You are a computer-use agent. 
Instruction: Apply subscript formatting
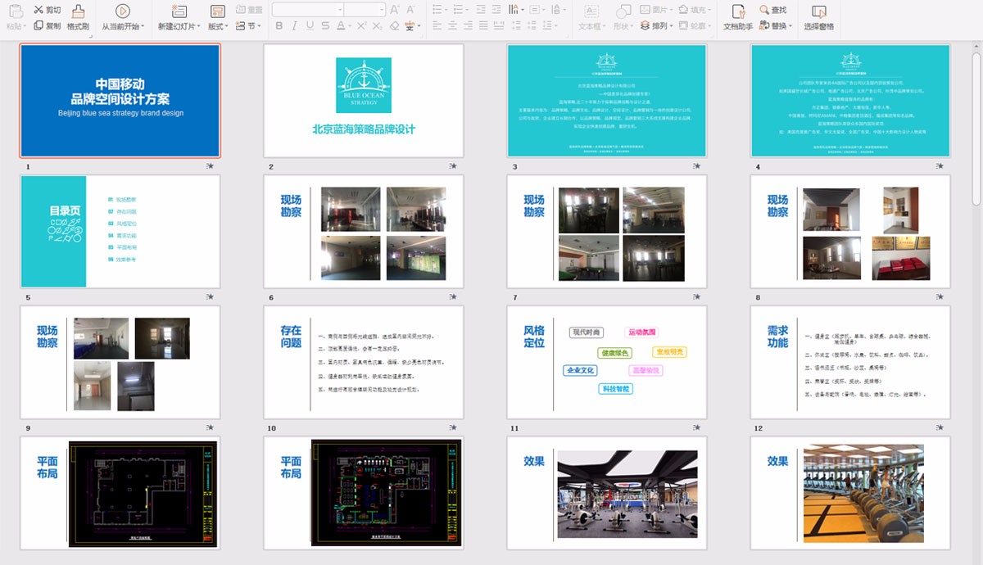(x=376, y=26)
